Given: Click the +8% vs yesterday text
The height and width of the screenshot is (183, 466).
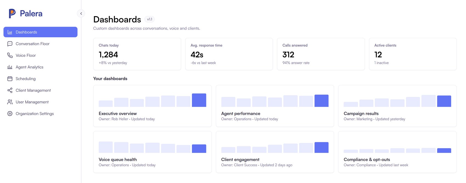Looking at the screenshot, I should click(x=113, y=63).
